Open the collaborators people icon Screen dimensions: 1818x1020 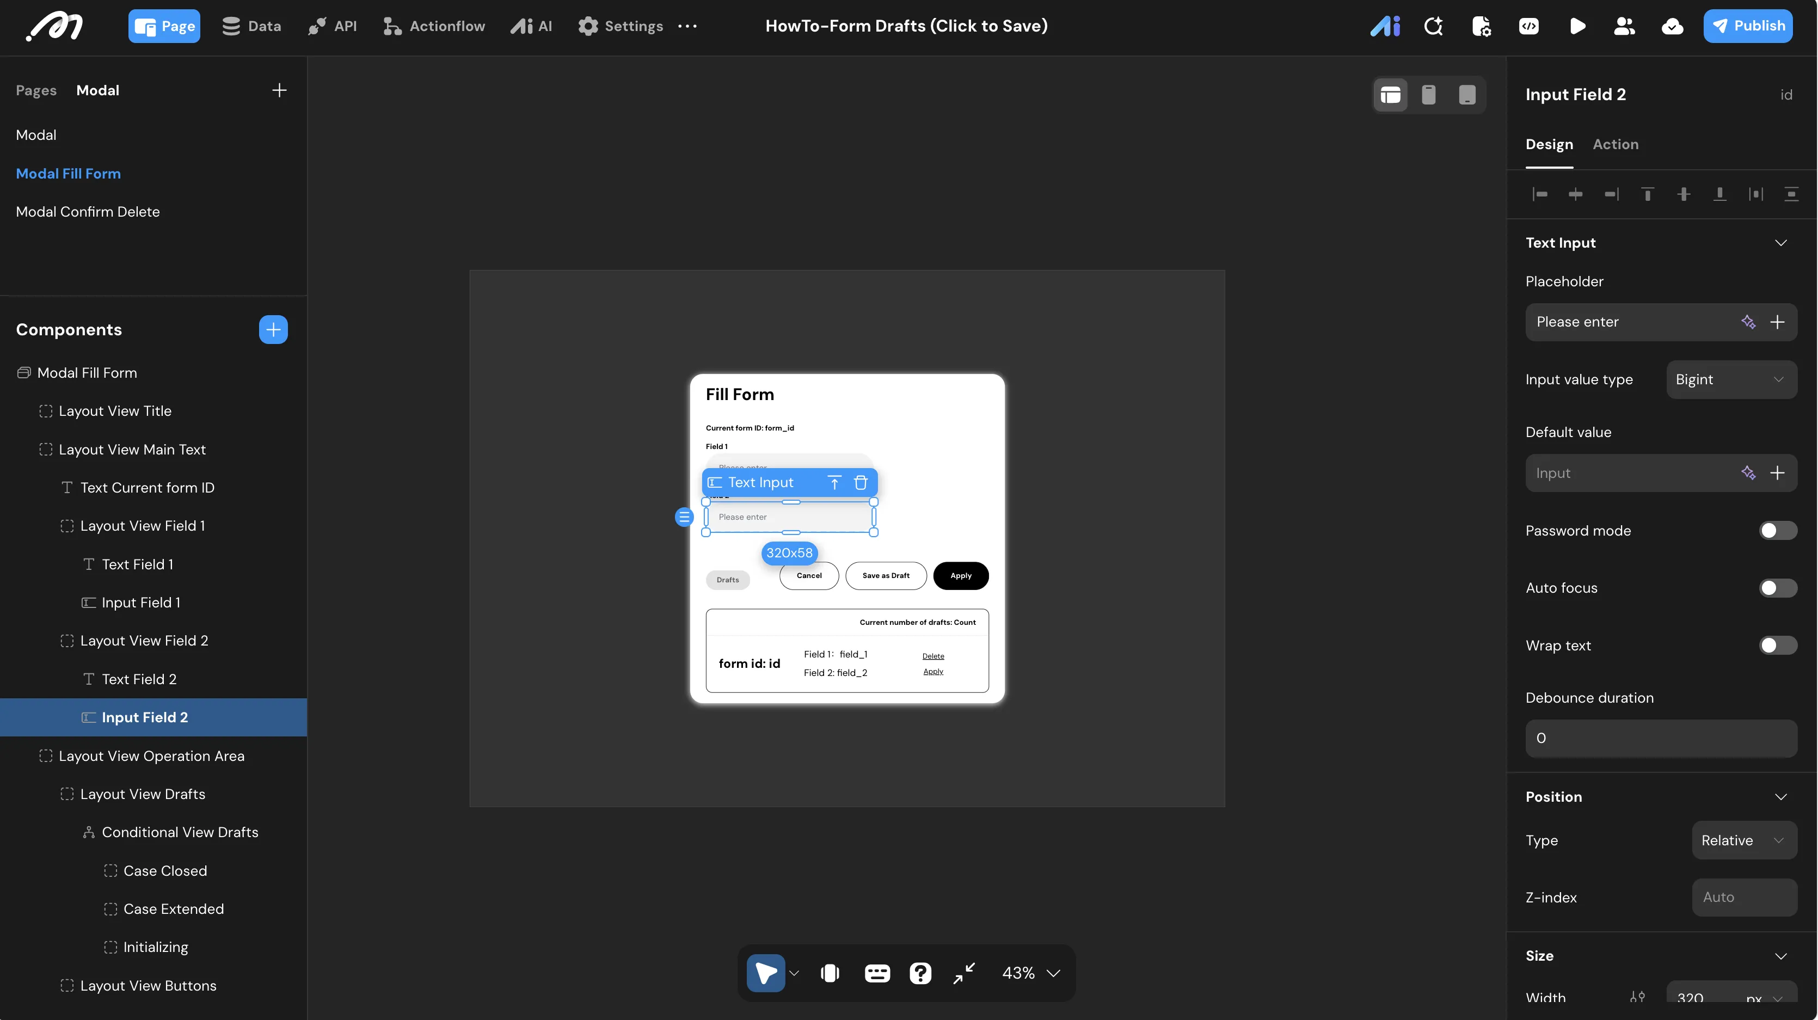(1624, 26)
